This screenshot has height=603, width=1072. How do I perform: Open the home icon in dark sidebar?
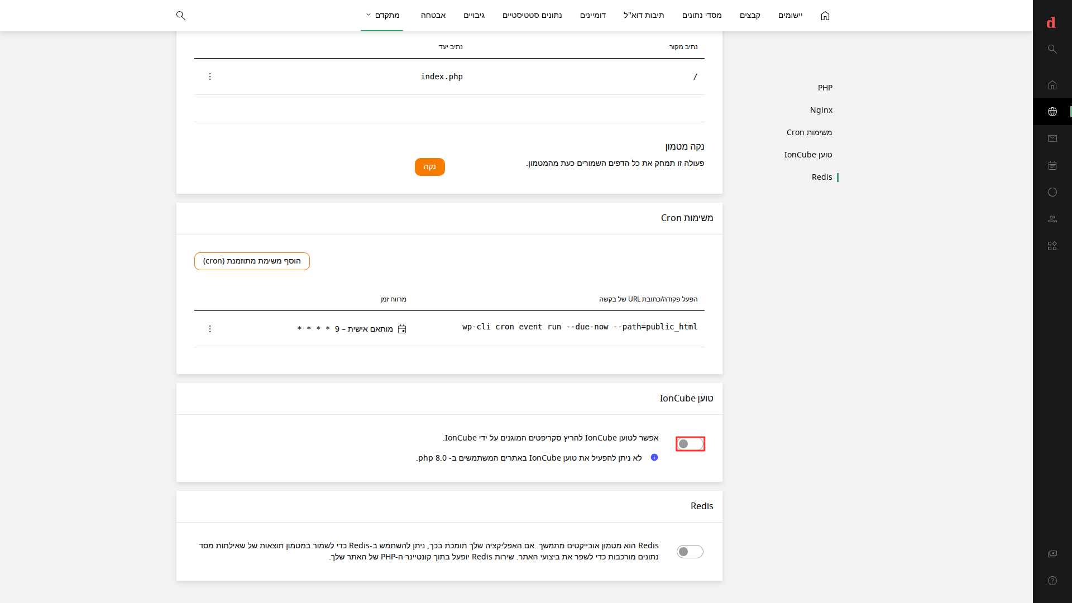1052,85
